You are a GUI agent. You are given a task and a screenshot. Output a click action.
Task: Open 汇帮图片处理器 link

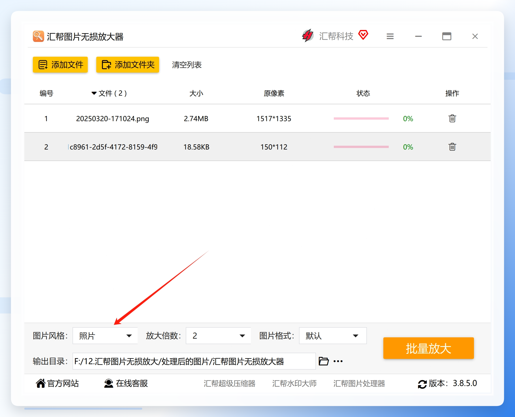tap(359, 383)
